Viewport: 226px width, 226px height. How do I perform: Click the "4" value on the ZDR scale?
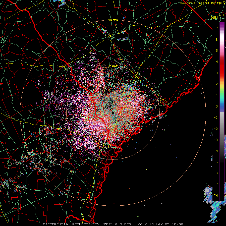click(217, 62)
